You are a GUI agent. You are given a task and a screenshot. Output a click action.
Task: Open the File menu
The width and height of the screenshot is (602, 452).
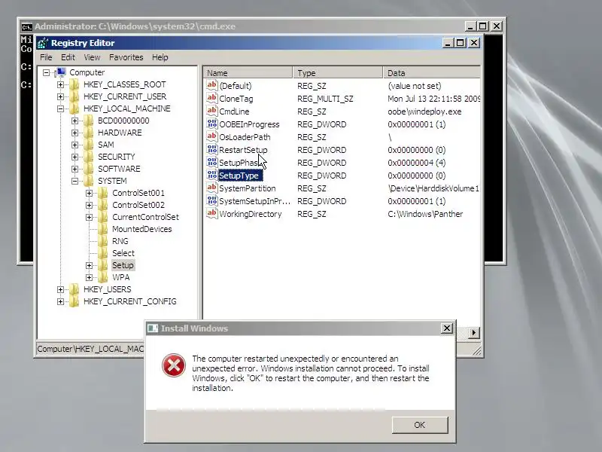tap(46, 57)
